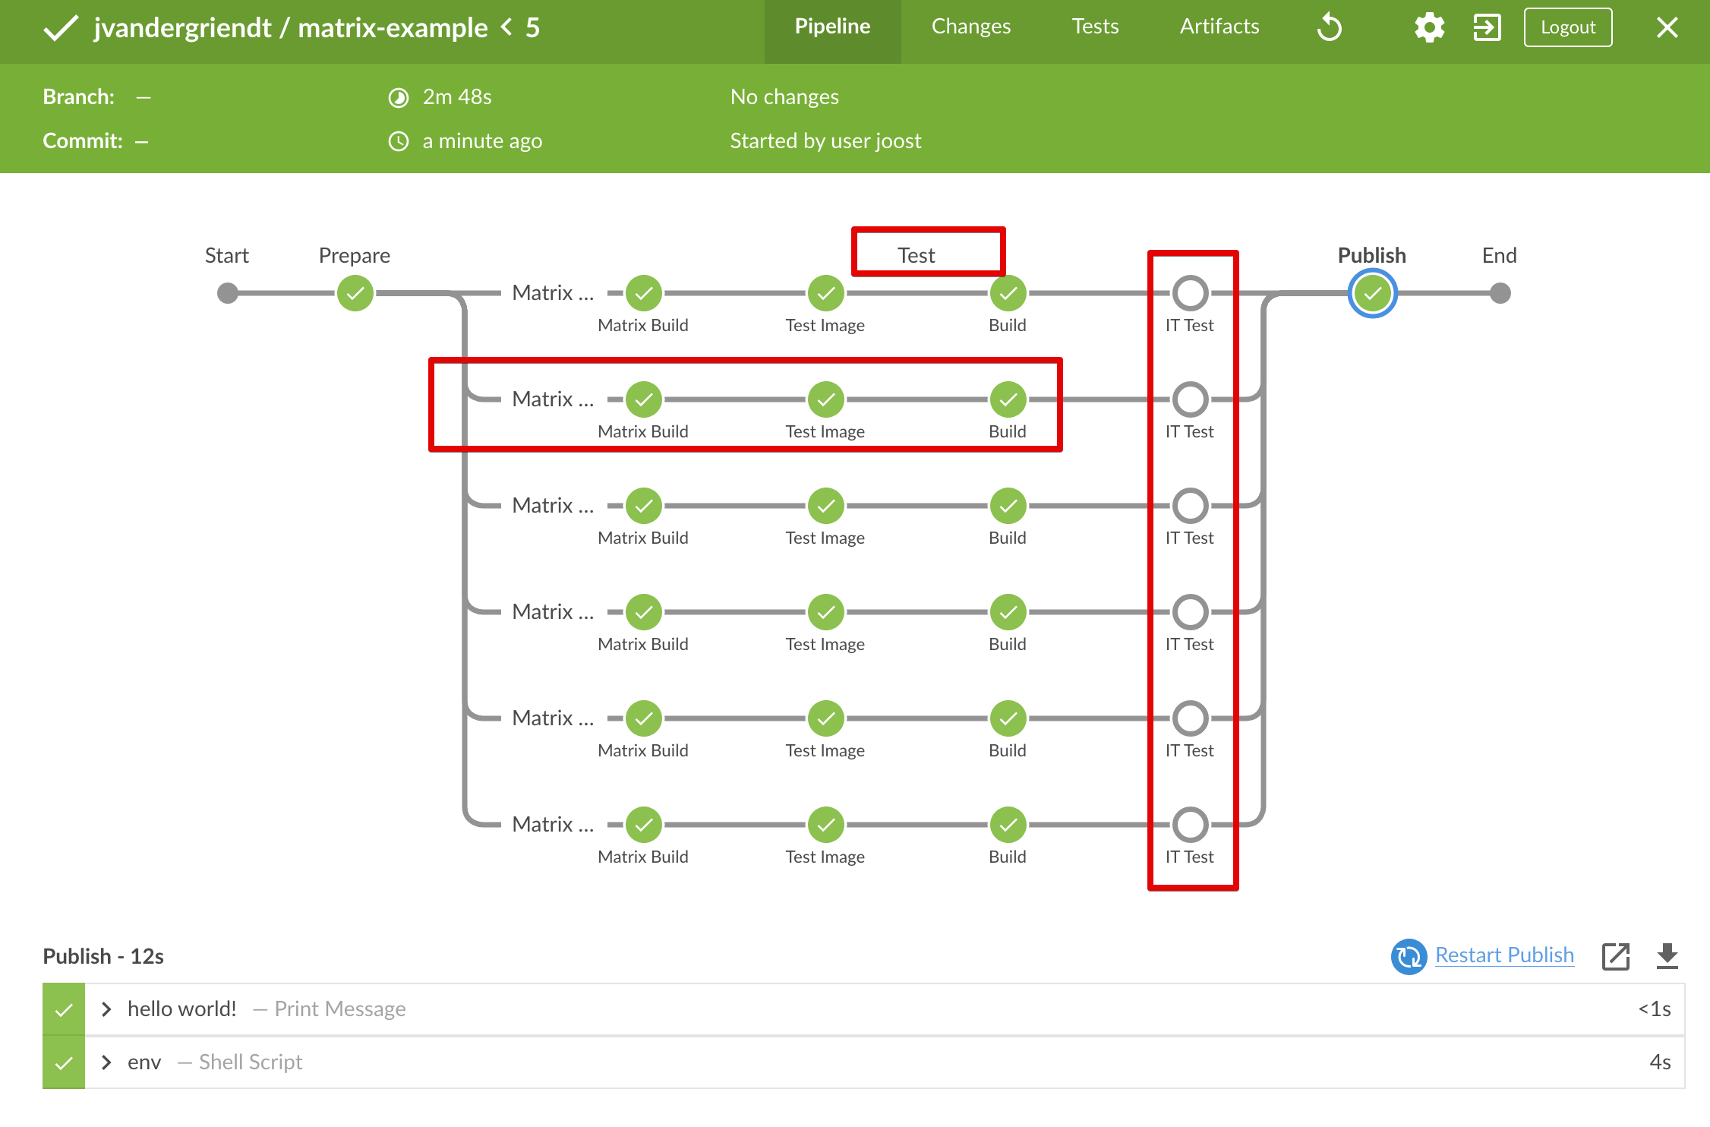The width and height of the screenshot is (1710, 1127).
Task: Switch to the Changes tab
Action: [970, 26]
